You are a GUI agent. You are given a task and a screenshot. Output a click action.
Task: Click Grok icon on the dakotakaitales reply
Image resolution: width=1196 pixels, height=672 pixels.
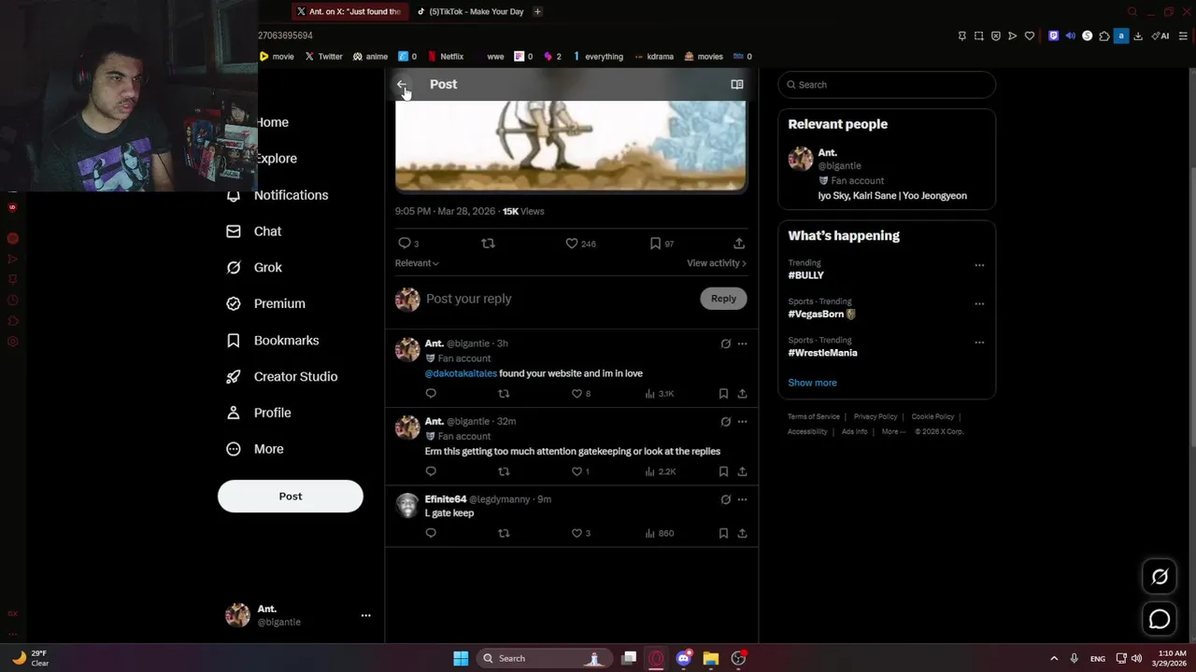[x=725, y=343]
